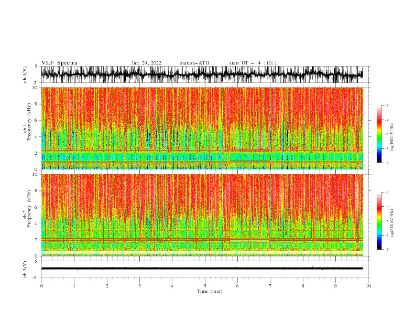Click '-3' tick on upper colorbar
Image resolution: width=415 pixels, height=321 pixels.
click(386, 105)
